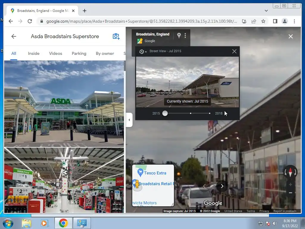
Task: Open the Privacy link
Action: [x=264, y=211]
